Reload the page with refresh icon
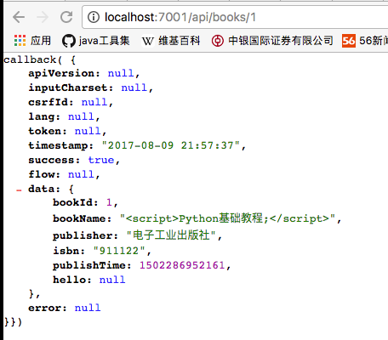 tap(66, 17)
